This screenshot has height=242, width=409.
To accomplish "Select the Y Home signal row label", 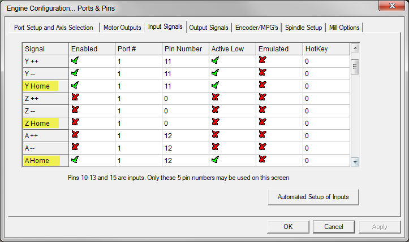I will click(x=46, y=86).
